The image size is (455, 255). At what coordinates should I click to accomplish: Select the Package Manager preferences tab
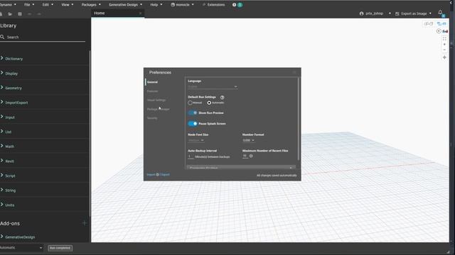(x=158, y=109)
